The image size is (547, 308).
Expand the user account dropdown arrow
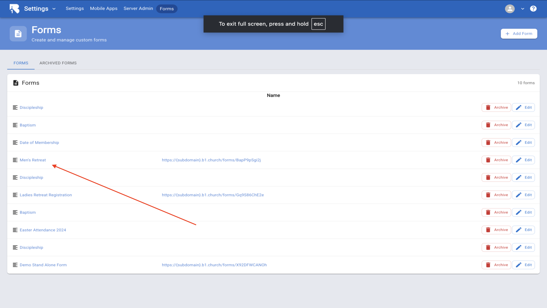tap(522, 9)
